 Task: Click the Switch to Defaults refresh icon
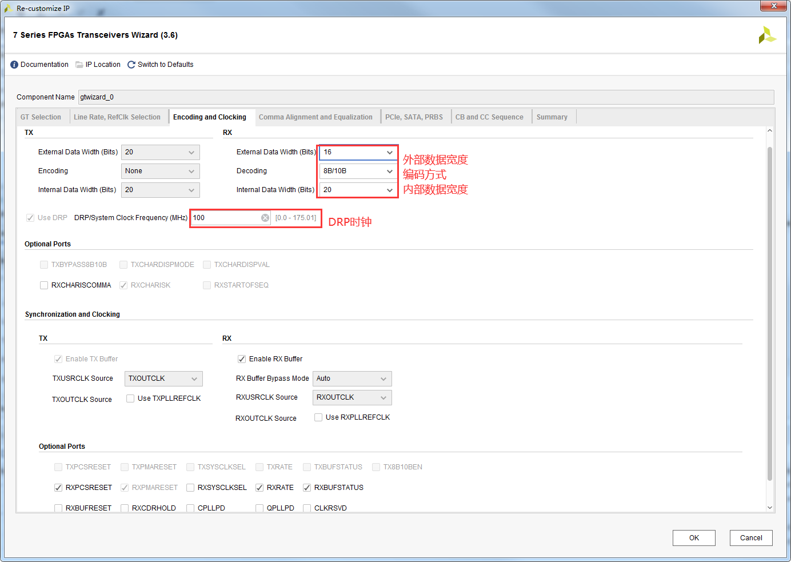[131, 65]
